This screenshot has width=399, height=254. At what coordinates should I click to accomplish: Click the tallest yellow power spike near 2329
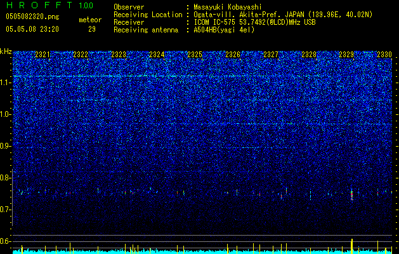tap(352, 246)
